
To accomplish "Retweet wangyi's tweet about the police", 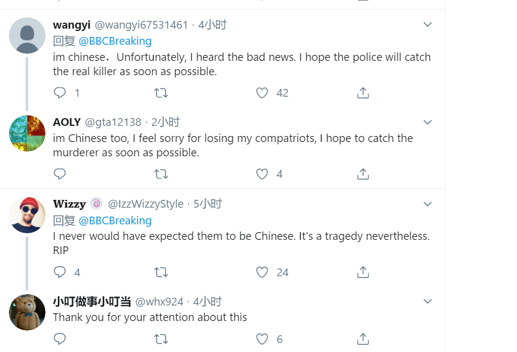I will point(161,92).
